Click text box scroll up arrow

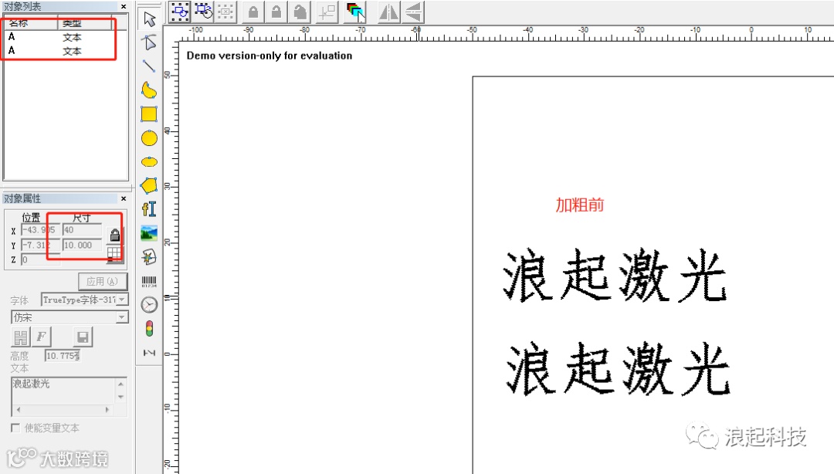(x=120, y=383)
